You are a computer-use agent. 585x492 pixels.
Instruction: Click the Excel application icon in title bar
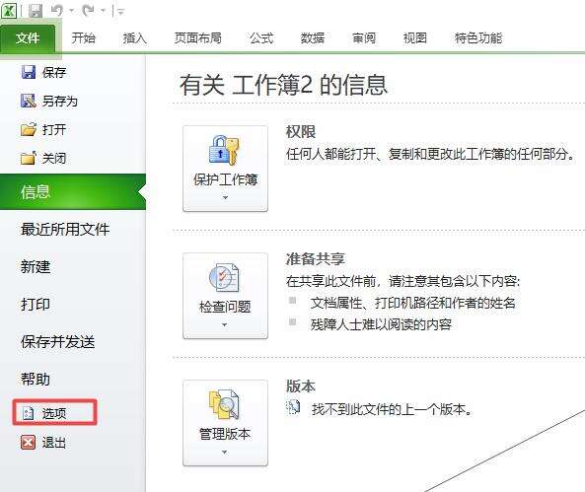tap(9, 10)
